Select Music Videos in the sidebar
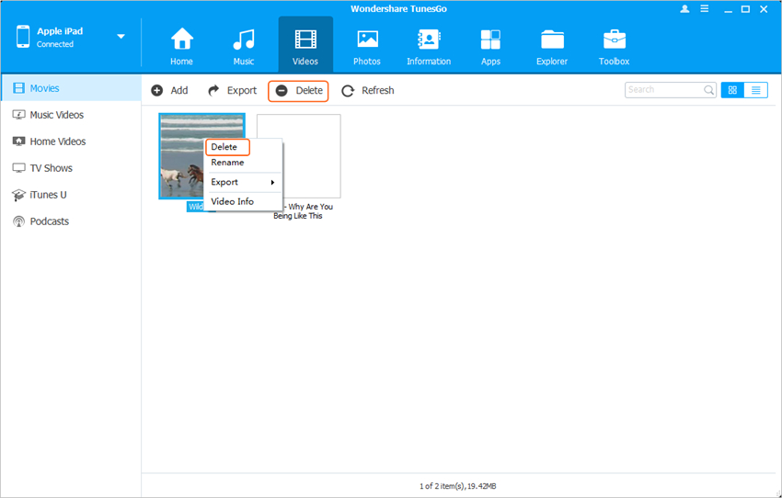The image size is (782, 498). (x=56, y=115)
